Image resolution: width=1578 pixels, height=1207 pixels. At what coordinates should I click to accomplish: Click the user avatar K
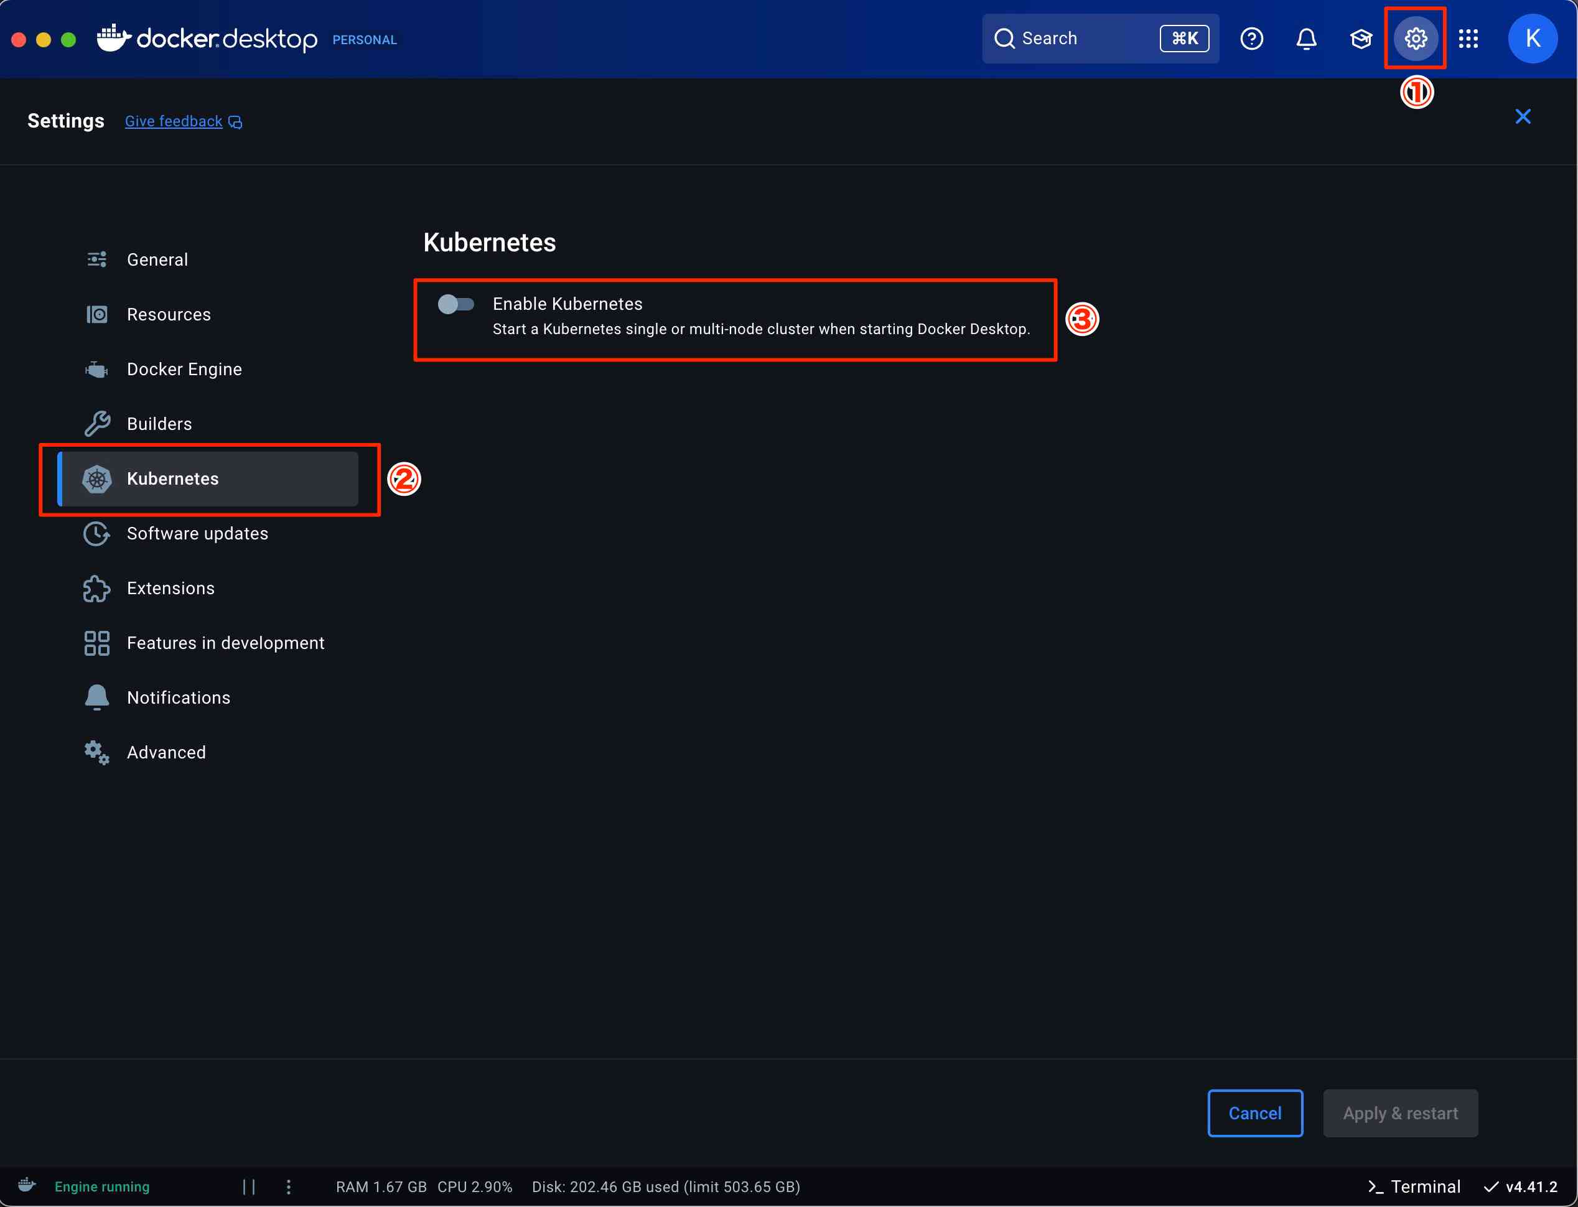tap(1532, 38)
